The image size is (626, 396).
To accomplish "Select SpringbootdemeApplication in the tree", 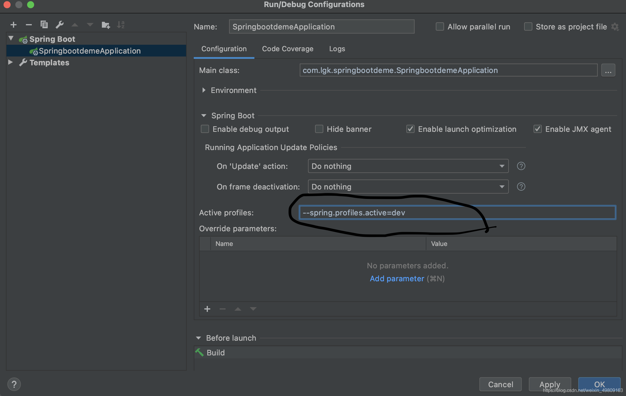I will click(x=96, y=51).
